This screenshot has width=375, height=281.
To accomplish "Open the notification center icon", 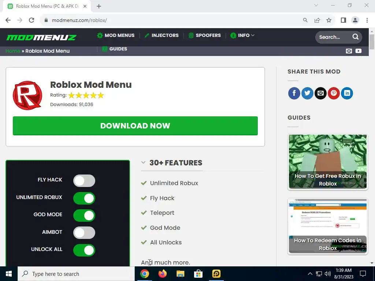I will click(363, 274).
